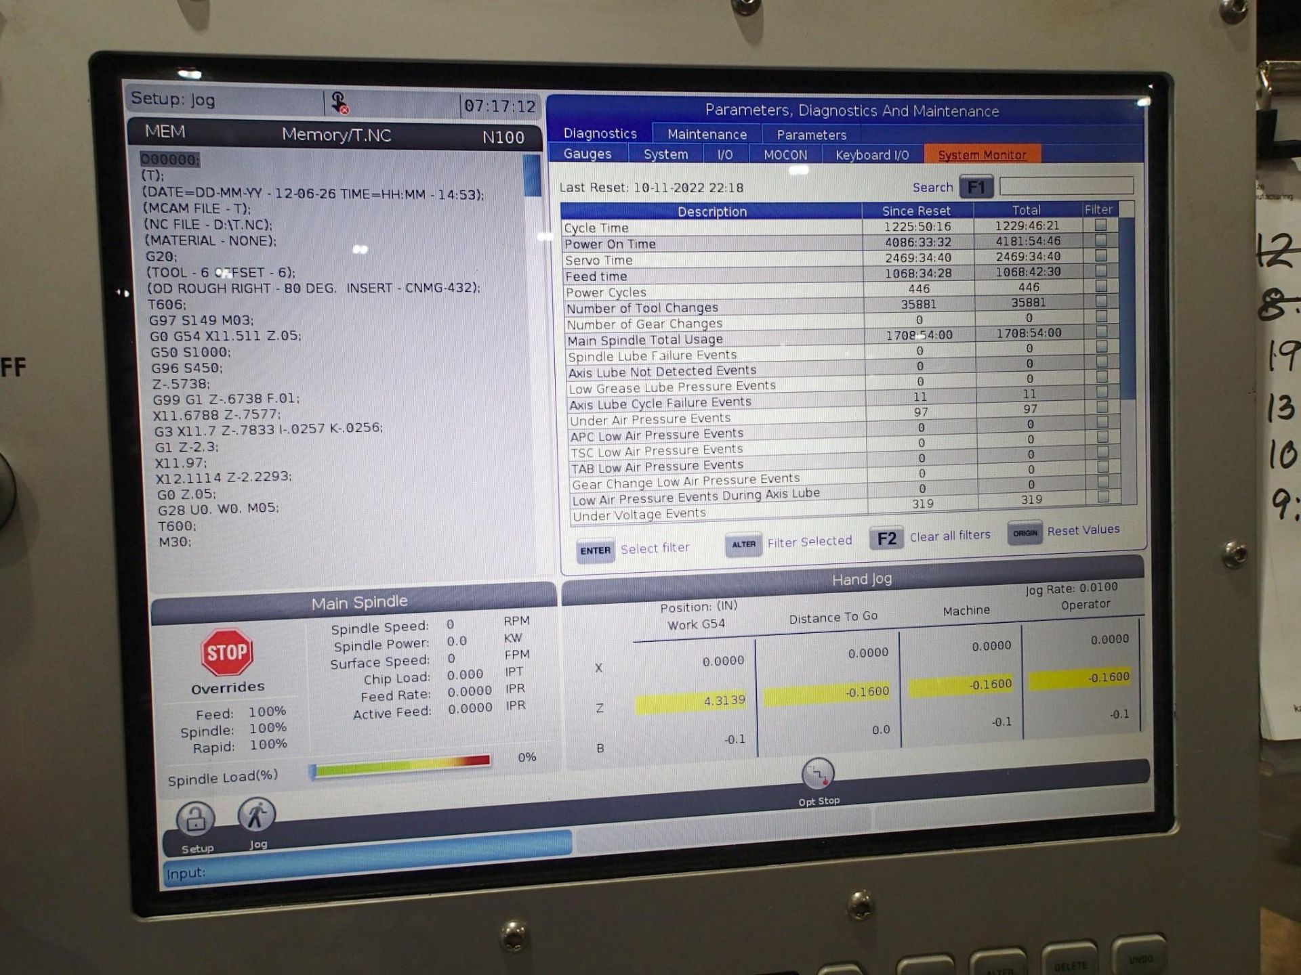Tick the Power On Time filter checkbox
1301x975 pixels.
click(x=1100, y=240)
